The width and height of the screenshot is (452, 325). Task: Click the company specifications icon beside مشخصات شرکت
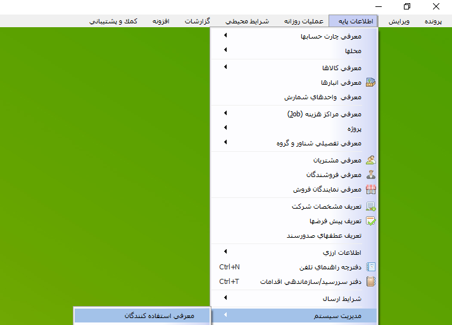pos(371,207)
